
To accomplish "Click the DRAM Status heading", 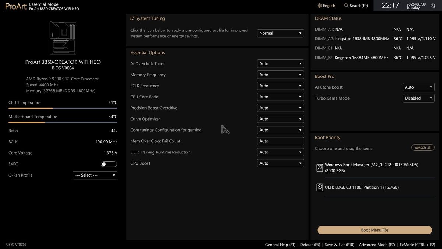I will [328, 18].
